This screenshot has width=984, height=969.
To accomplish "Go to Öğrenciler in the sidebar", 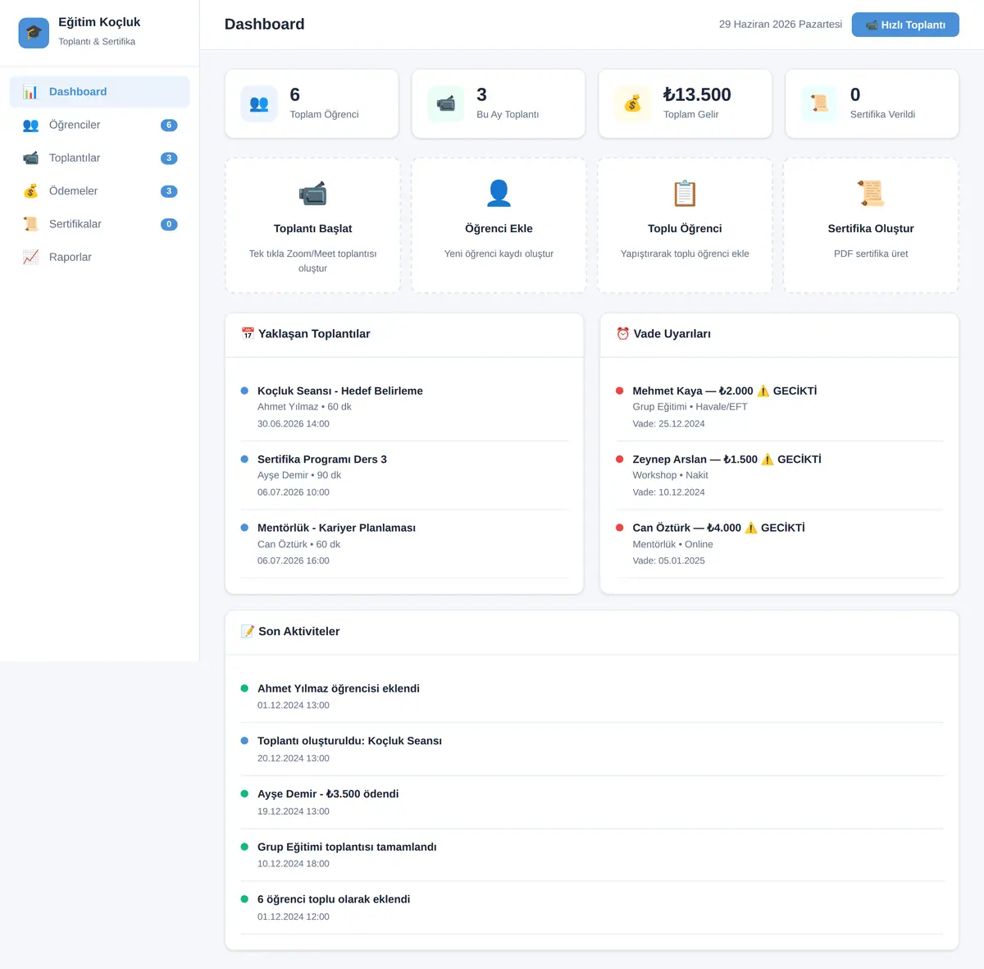I will coord(99,125).
